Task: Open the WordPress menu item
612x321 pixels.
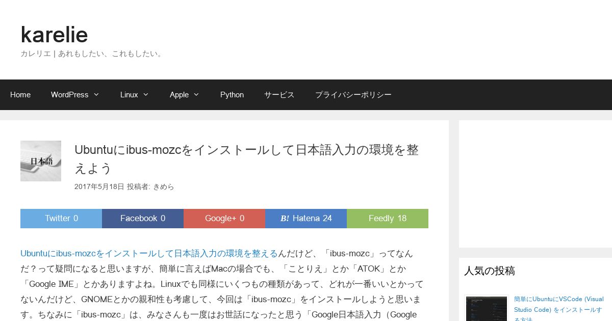Action: pos(70,95)
